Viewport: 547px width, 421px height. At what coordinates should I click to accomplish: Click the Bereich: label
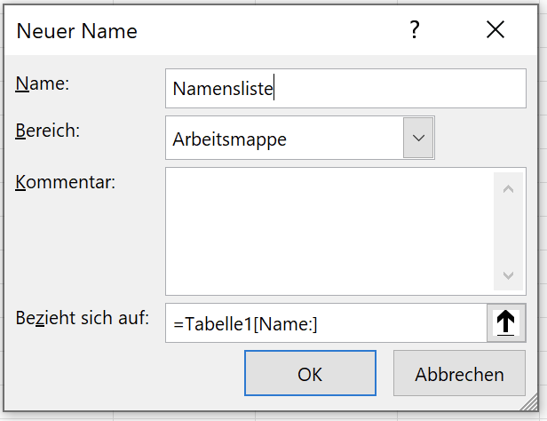pos(47,131)
